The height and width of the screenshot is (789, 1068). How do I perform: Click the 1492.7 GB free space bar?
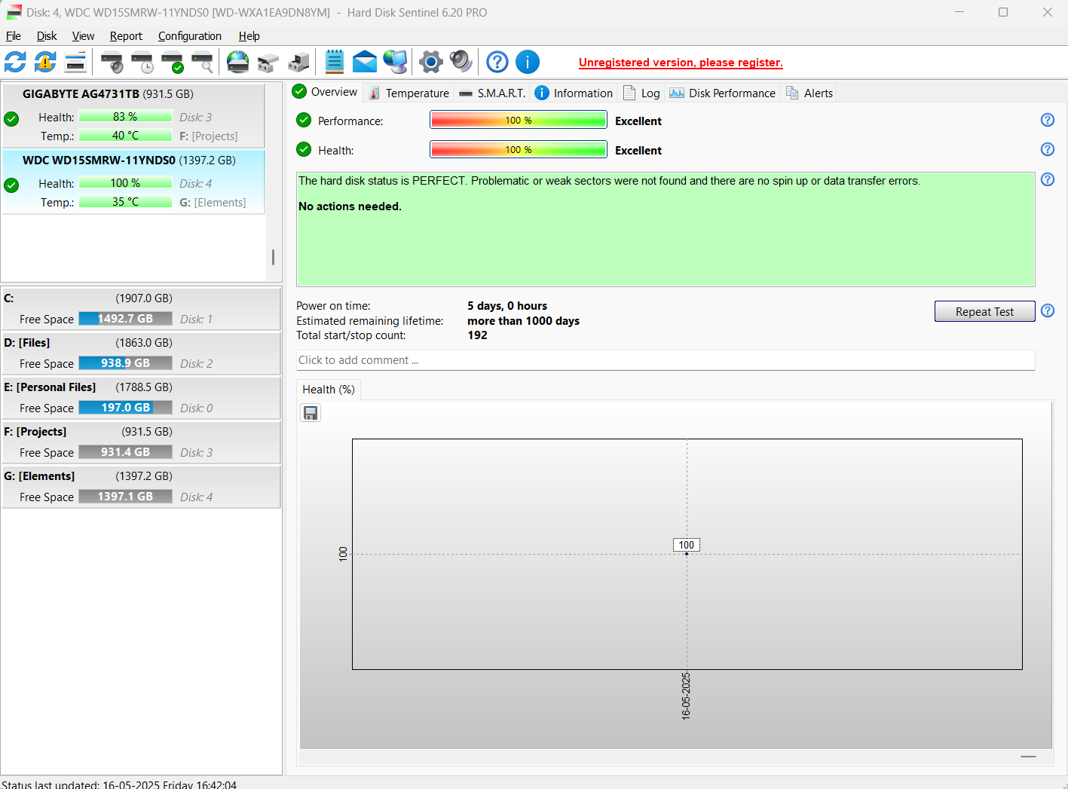coord(125,319)
